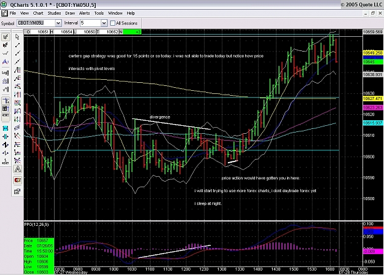Image resolution: width=384 pixels, height=275 pixels.
Task: Click the open value 10651
Action: pyautogui.click(x=43, y=32)
